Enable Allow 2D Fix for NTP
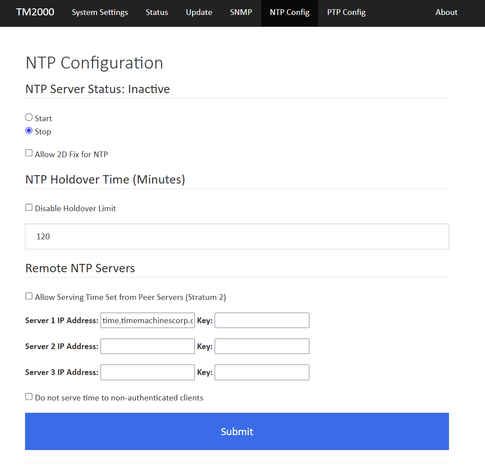 (x=29, y=153)
